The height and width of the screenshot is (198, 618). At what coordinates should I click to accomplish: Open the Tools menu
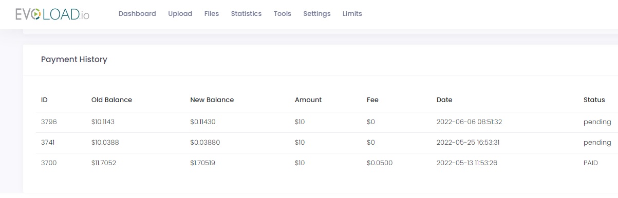[x=283, y=14]
